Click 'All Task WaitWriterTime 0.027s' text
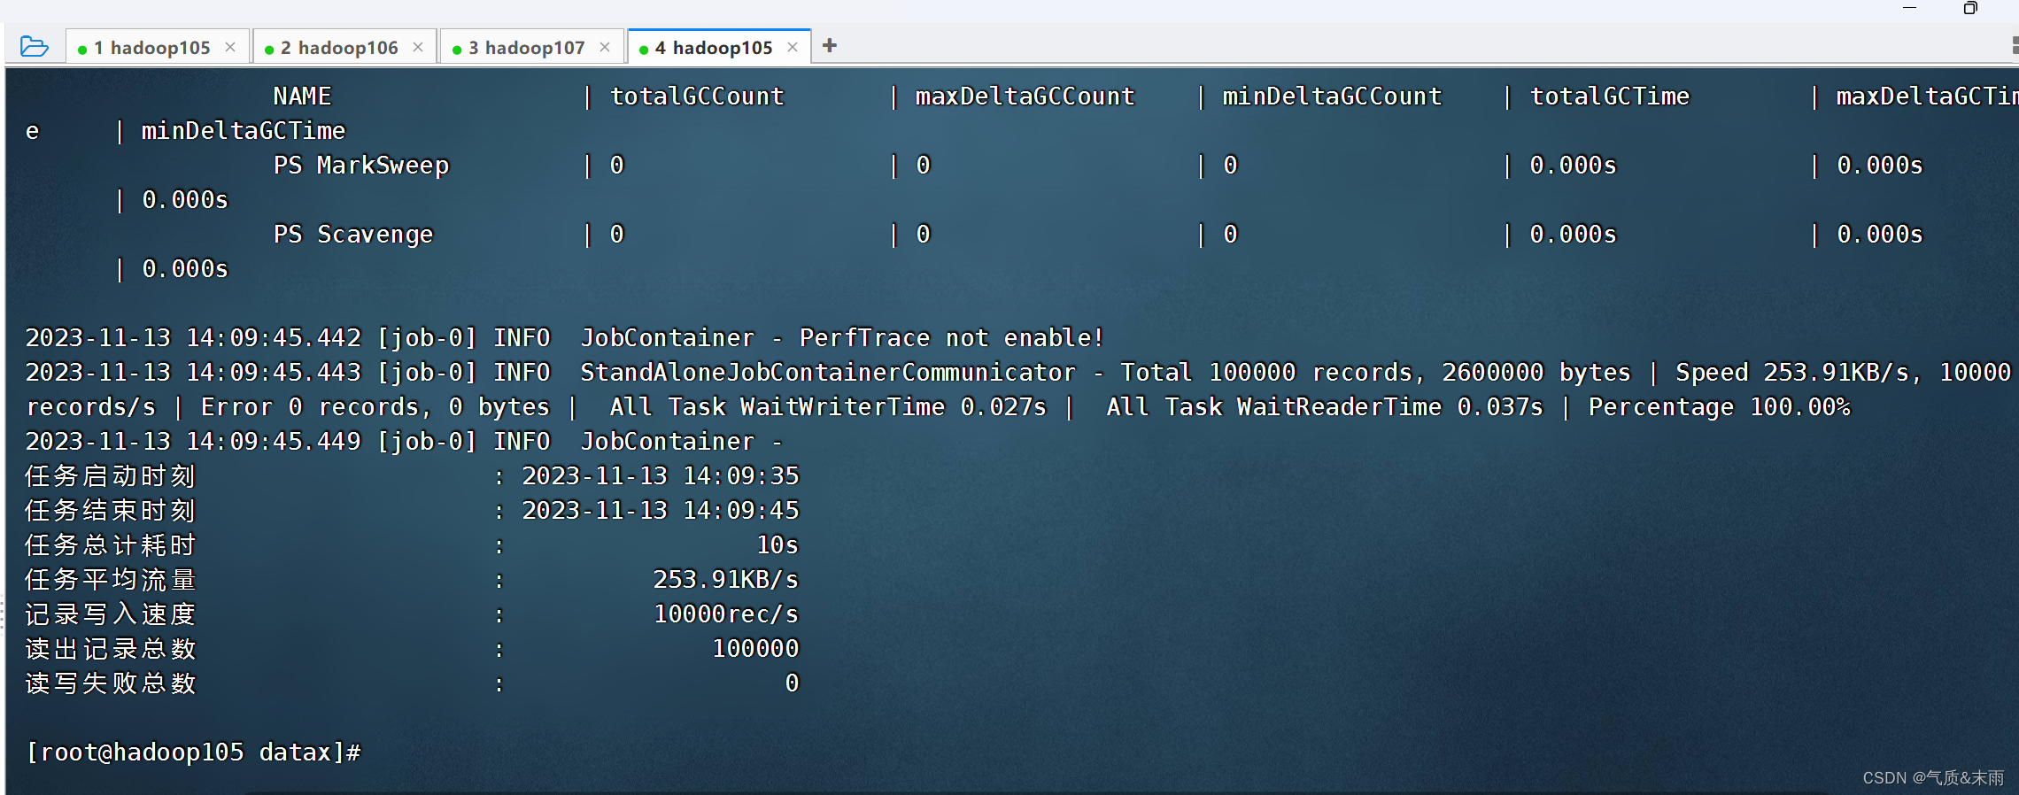 click(828, 406)
